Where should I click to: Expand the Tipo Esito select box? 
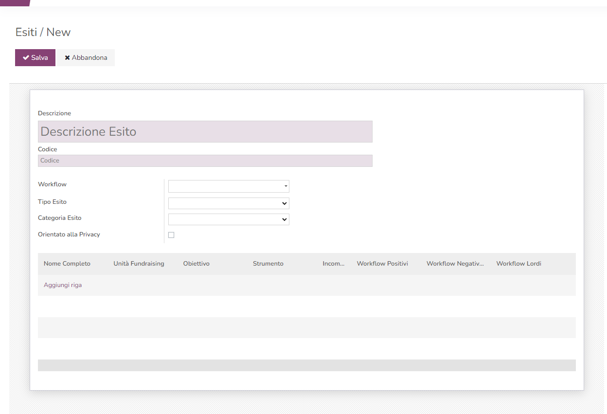(x=229, y=203)
